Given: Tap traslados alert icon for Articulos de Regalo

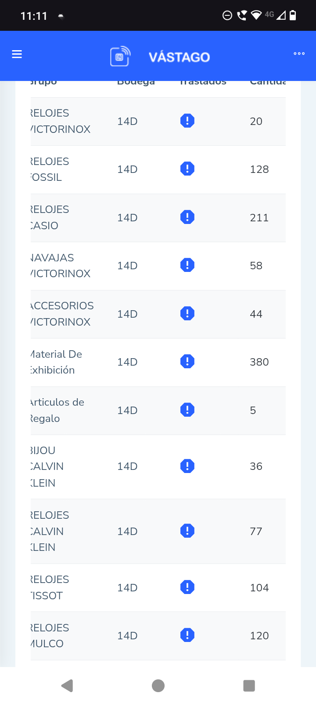Looking at the screenshot, I should pyautogui.click(x=187, y=410).
